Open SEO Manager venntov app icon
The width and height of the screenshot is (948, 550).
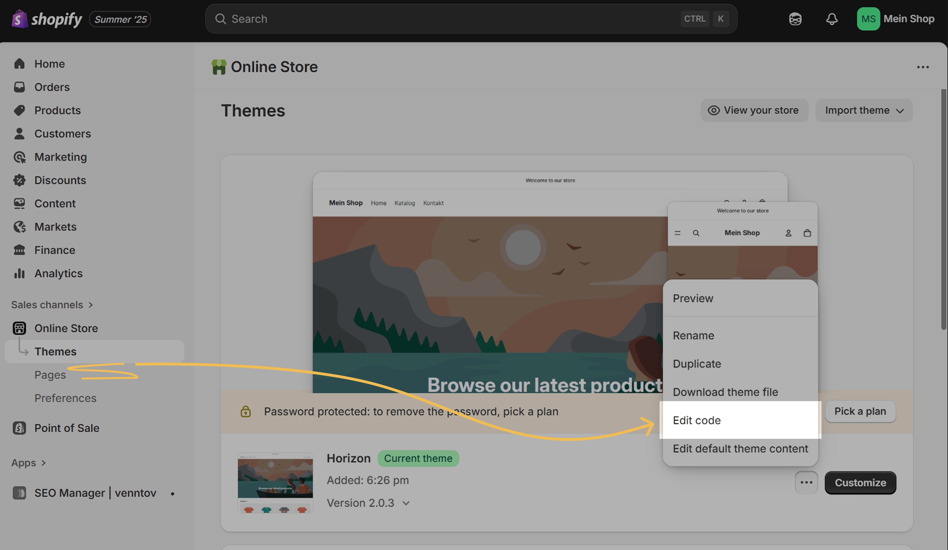click(19, 493)
